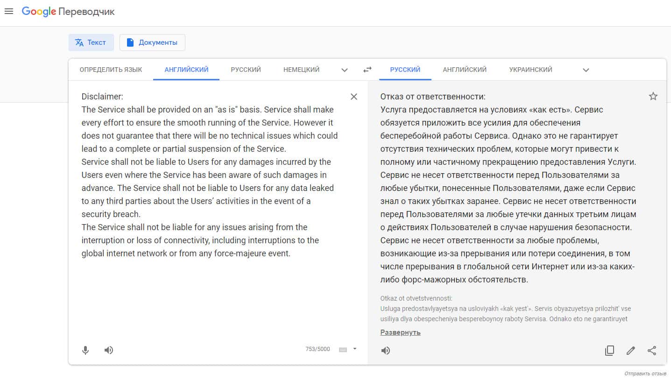Open the hamburger main menu

click(x=9, y=11)
